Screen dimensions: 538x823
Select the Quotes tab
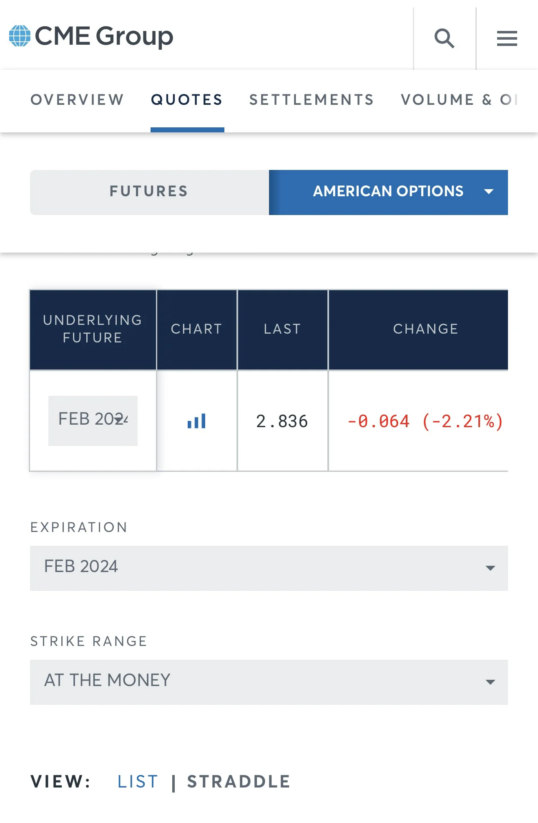point(187,100)
